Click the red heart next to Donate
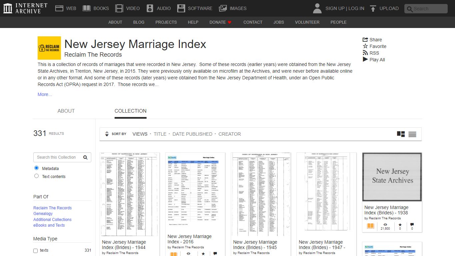 tap(229, 22)
